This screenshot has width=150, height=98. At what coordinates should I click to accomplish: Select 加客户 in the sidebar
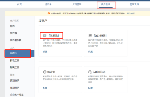pyautogui.click(x=20, y=53)
